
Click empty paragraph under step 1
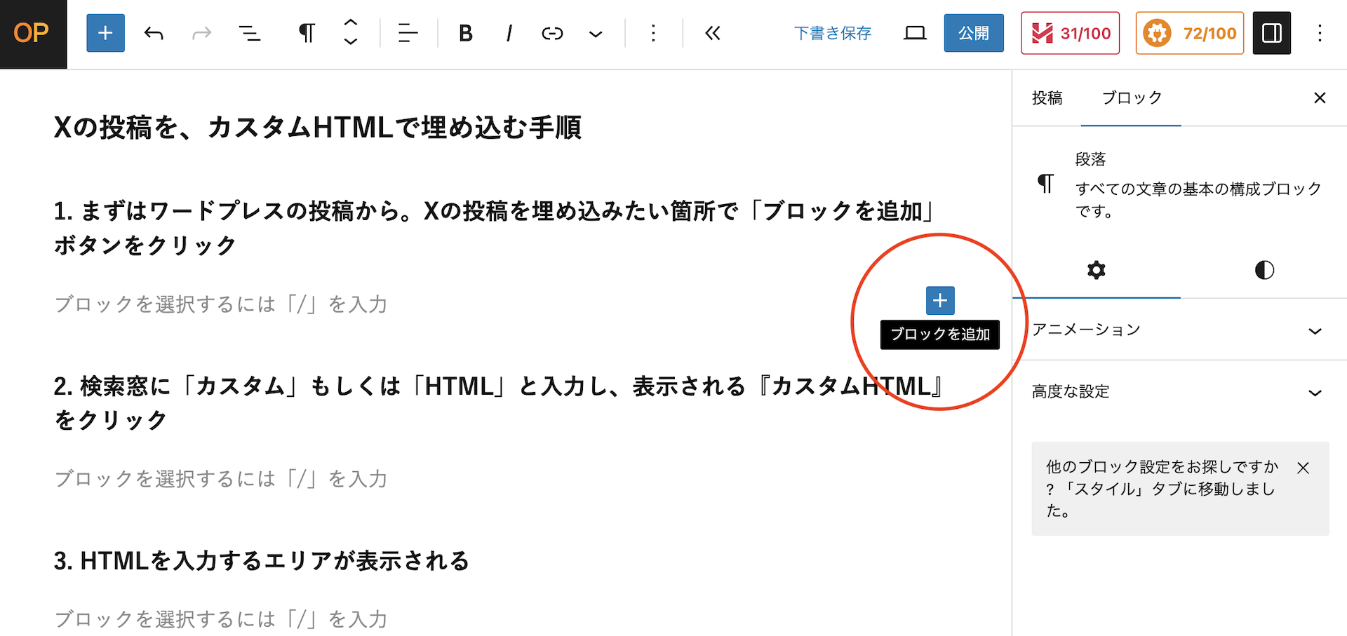tap(221, 304)
